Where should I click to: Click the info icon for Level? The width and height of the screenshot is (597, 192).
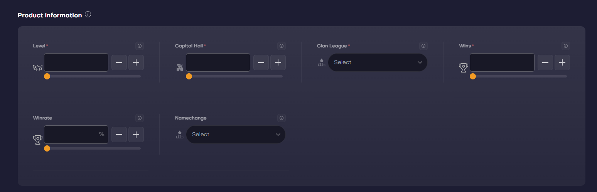(x=140, y=46)
